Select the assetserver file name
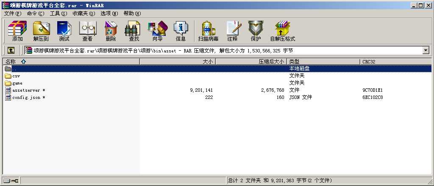 click(28, 90)
